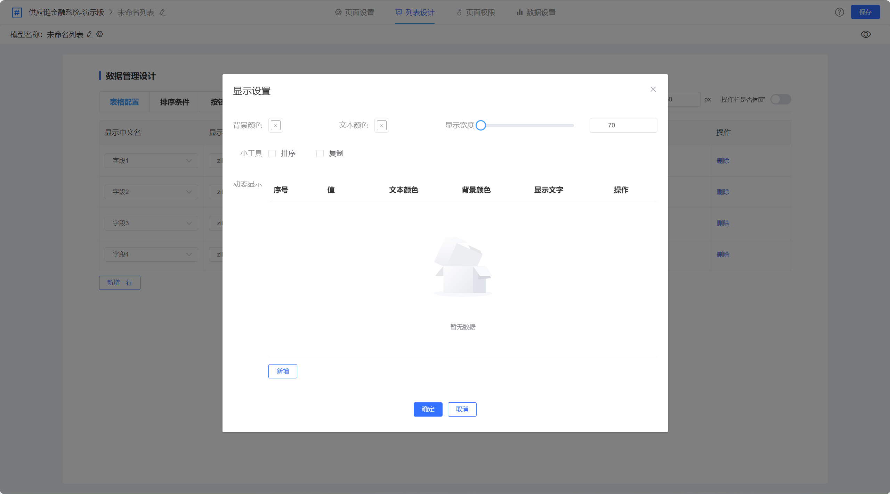Check the 复制 option

320,153
